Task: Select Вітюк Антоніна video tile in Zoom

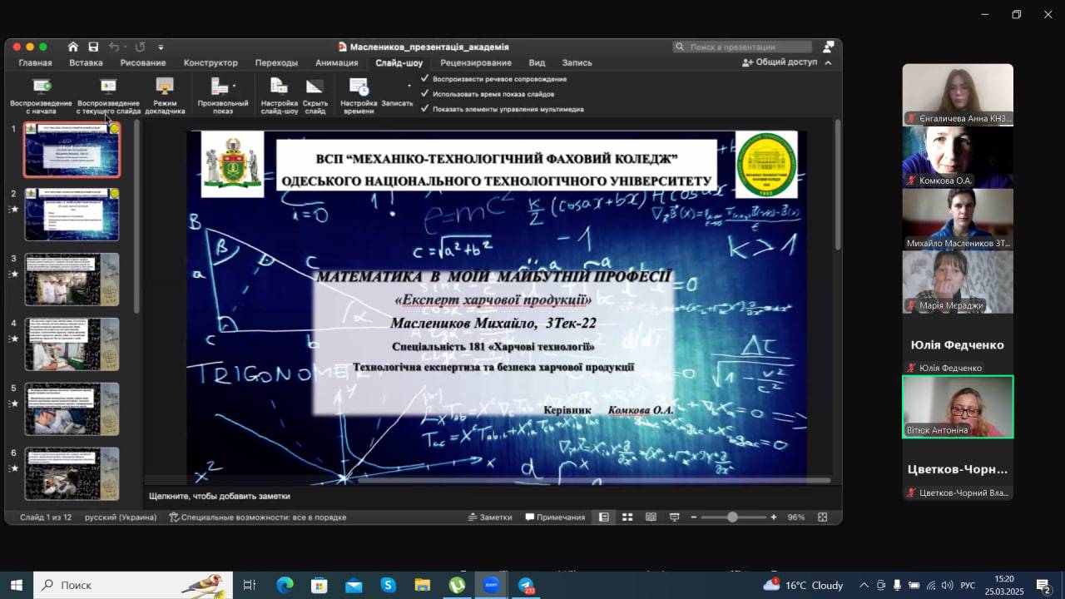Action: tap(958, 407)
